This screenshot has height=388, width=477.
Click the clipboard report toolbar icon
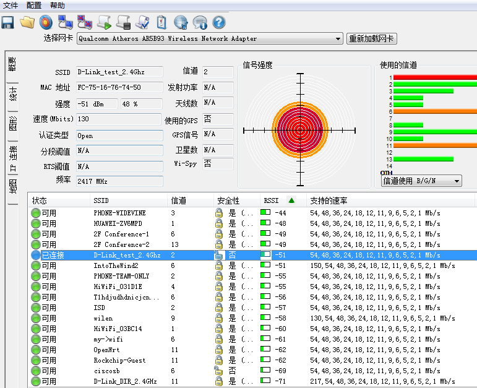coord(161,23)
